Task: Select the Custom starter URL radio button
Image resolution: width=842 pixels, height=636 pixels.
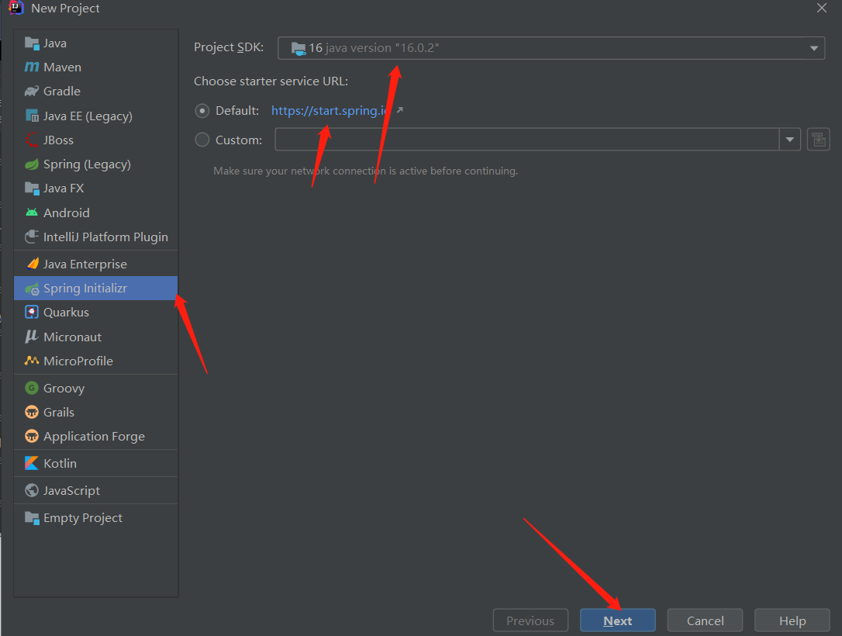Action: click(202, 140)
